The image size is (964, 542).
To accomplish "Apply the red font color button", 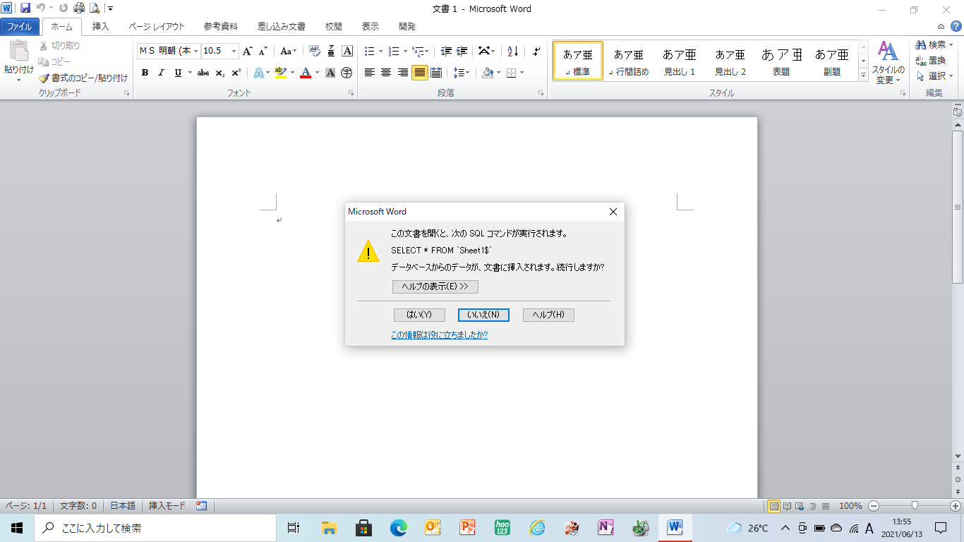I will tap(306, 73).
